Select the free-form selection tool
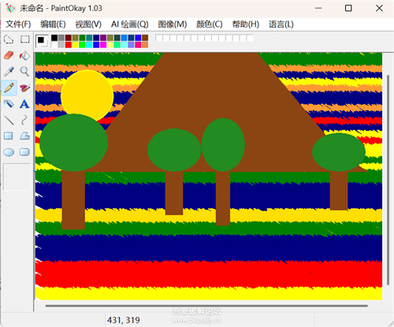394x327 pixels. [9, 39]
